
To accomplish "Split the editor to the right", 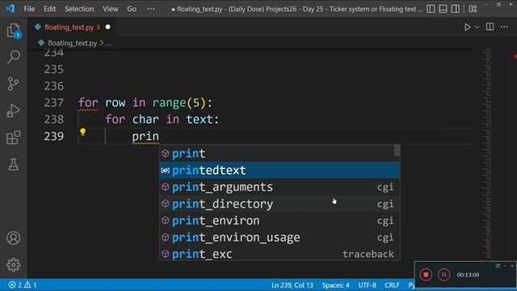I will [x=490, y=27].
